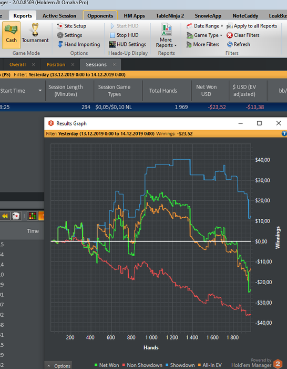287x369 pixels.
Task: Click the Time column header
Action: point(33,231)
